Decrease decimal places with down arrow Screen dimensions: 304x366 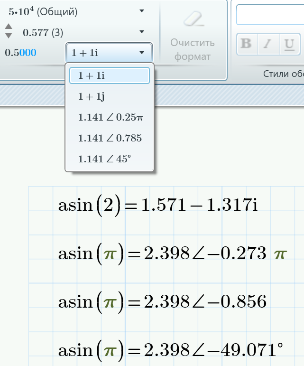click(x=9, y=36)
